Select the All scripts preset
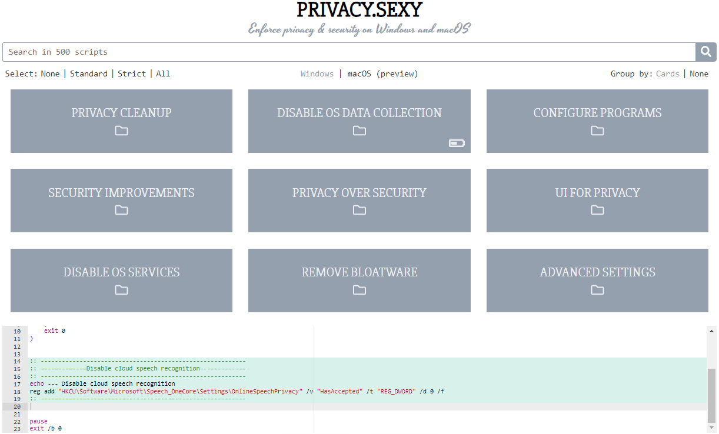Viewport: 719px width, 434px height. click(x=163, y=74)
